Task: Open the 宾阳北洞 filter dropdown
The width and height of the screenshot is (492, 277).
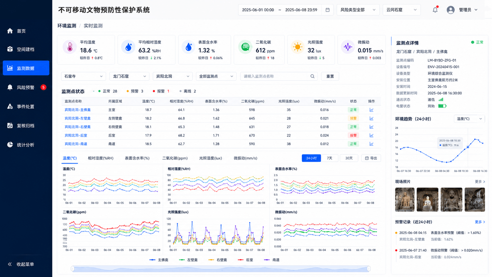Action: pyautogui.click(x=172, y=76)
